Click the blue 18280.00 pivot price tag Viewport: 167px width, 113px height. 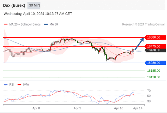coord(155,63)
